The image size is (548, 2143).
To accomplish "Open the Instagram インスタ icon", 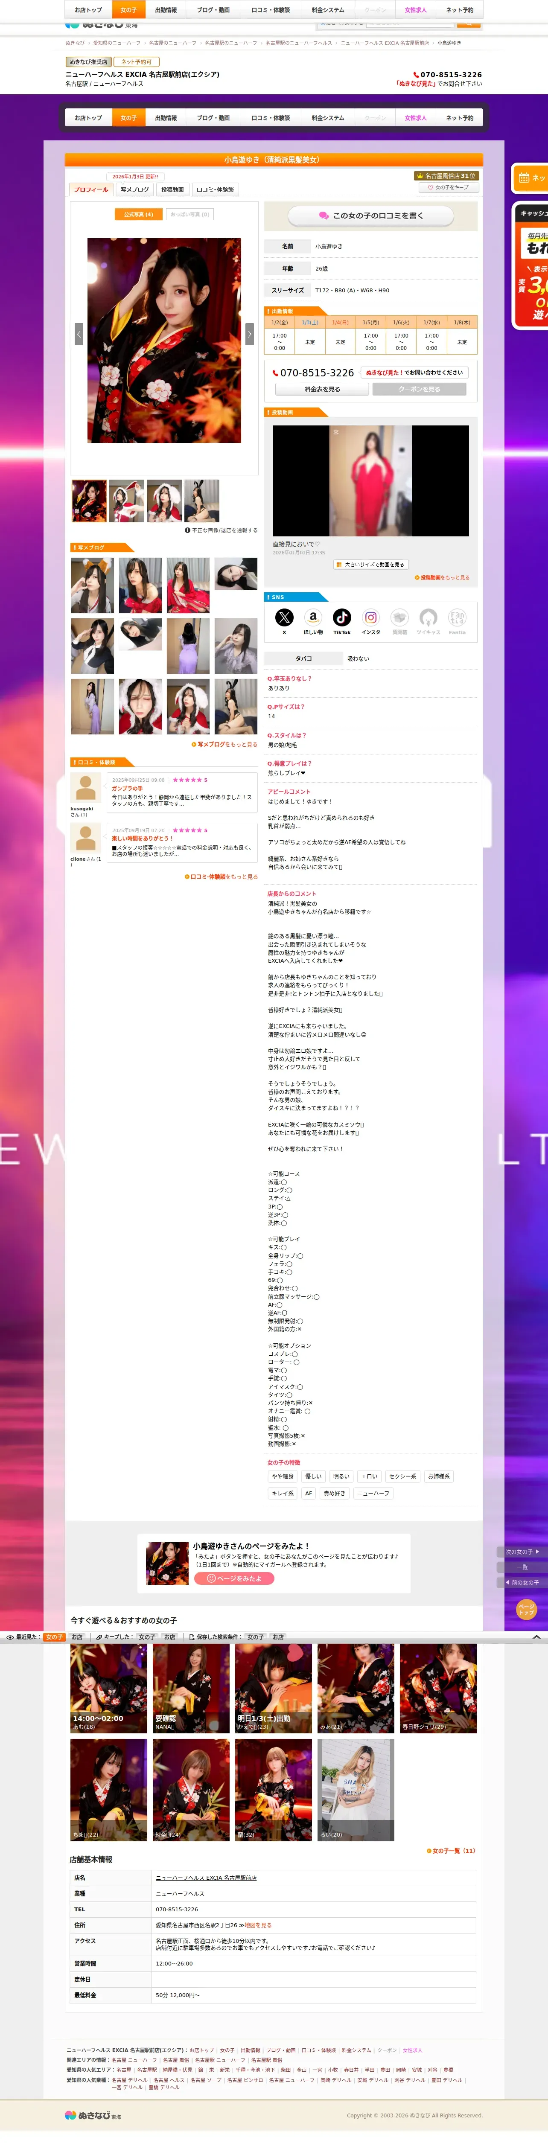I will click(371, 617).
